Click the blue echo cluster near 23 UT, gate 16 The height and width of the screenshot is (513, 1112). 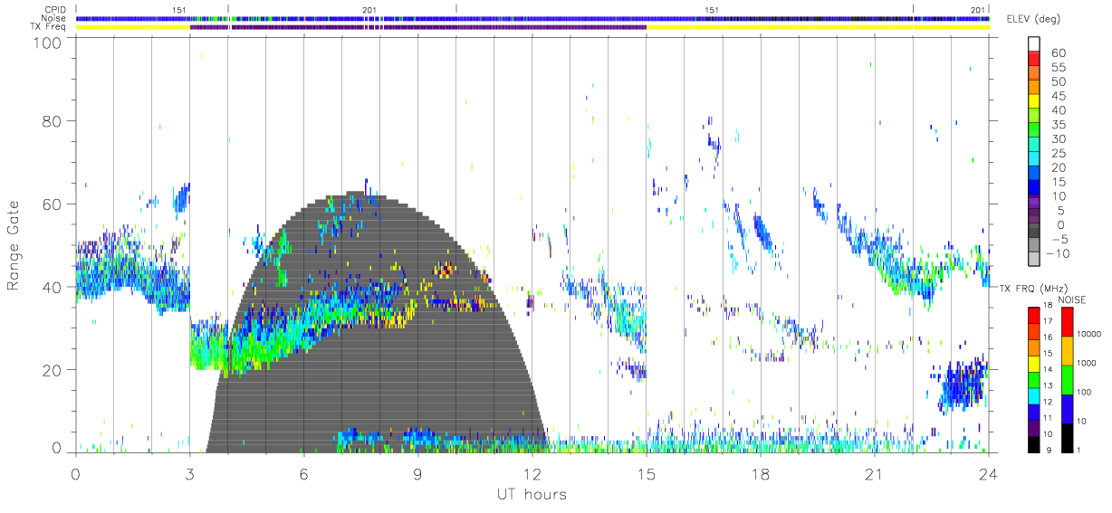[961, 385]
